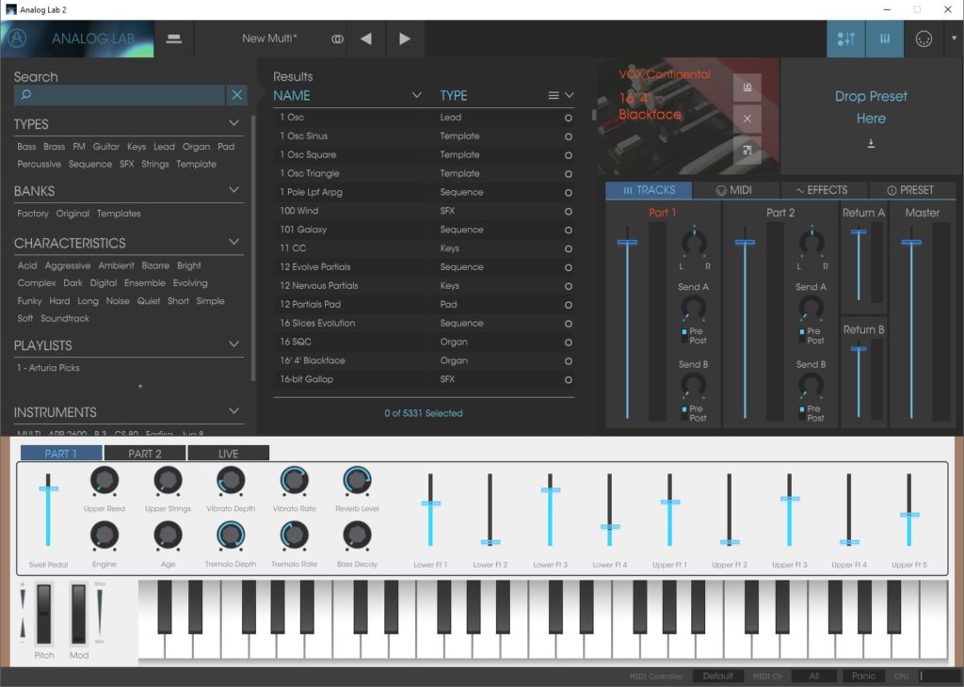This screenshot has height=687, width=964.
Task: Collapse the TYPES section
Action: [x=233, y=123]
